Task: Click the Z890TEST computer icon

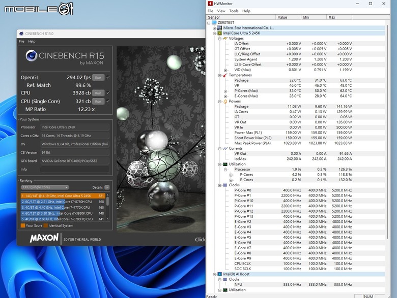Action: point(214,22)
